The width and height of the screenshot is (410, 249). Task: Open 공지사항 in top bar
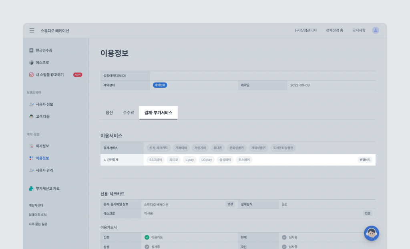(x=359, y=30)
